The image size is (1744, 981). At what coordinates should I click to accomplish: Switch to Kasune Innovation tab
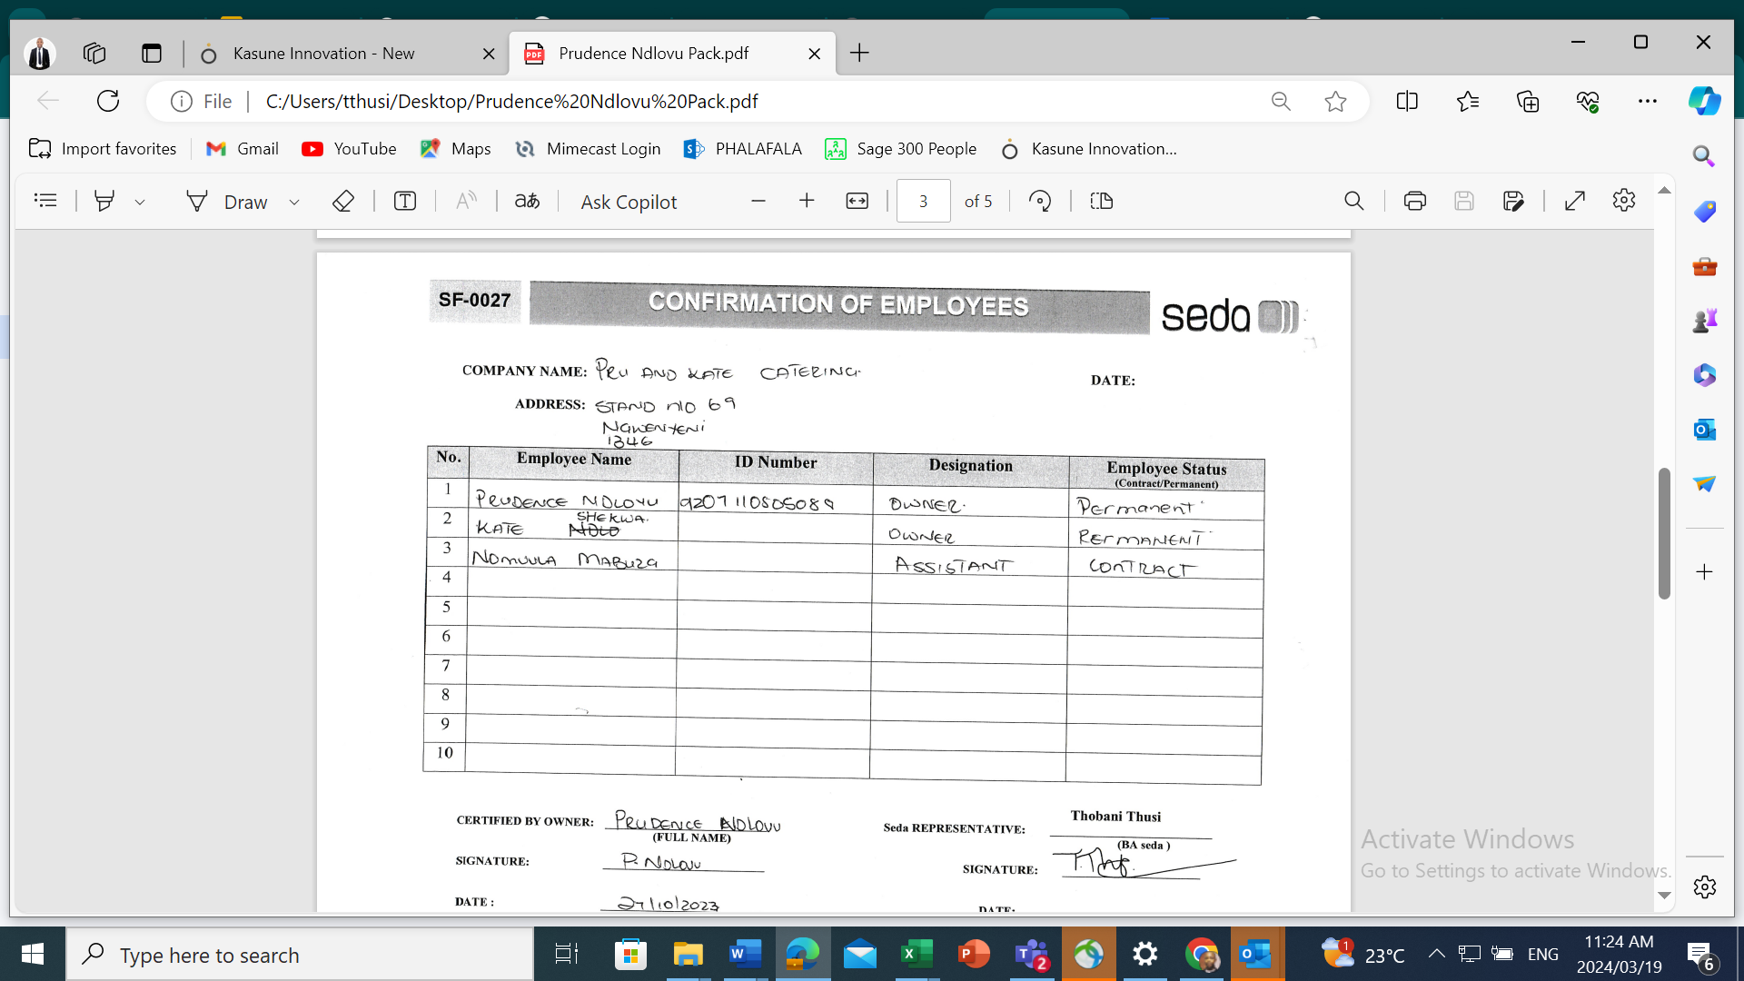point(323,54)
